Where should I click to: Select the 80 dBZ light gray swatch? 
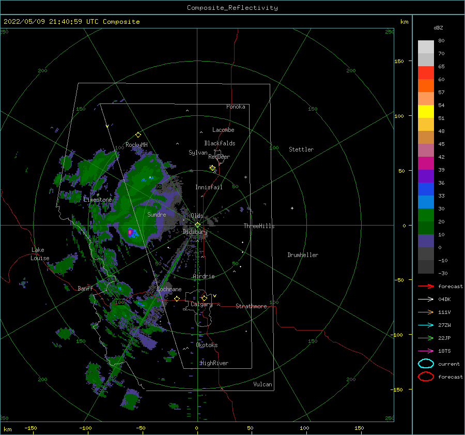(x=426, y=47)
